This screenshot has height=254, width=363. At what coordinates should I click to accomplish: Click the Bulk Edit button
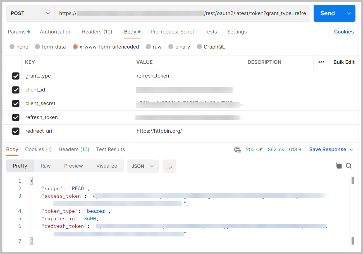click(344, 62)
